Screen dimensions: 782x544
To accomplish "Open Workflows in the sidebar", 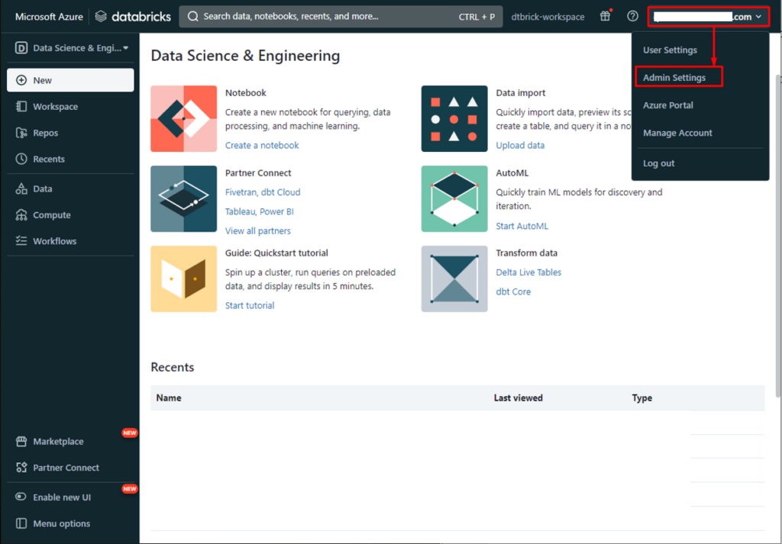I will 54,241.
